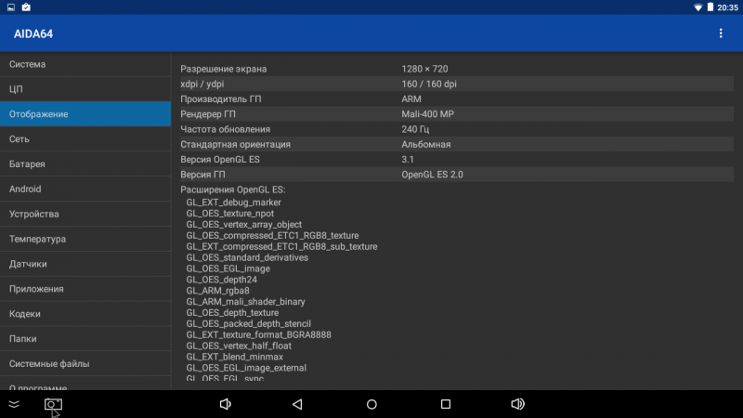Tap the GL_OES_depth24 extension
Viewport: 743px width, 418px height.
click(x=221, y=280)
